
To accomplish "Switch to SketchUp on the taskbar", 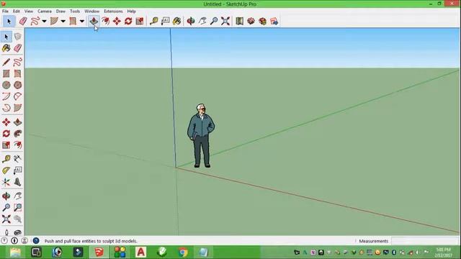I will click(99, 252).
